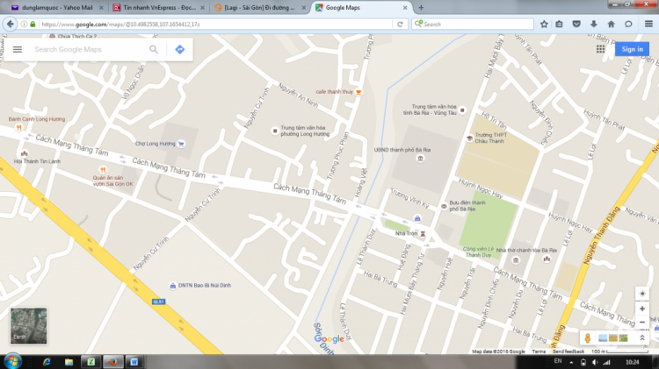Open Firefox Downloads arrow icon

click(593, 25)
